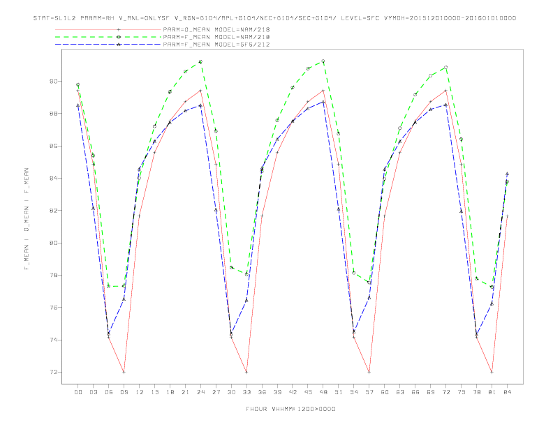The height and width of the screenshot is (427, 553).
Task: Click green NAM circle marker at hour 24 peak
Action: 200,62
